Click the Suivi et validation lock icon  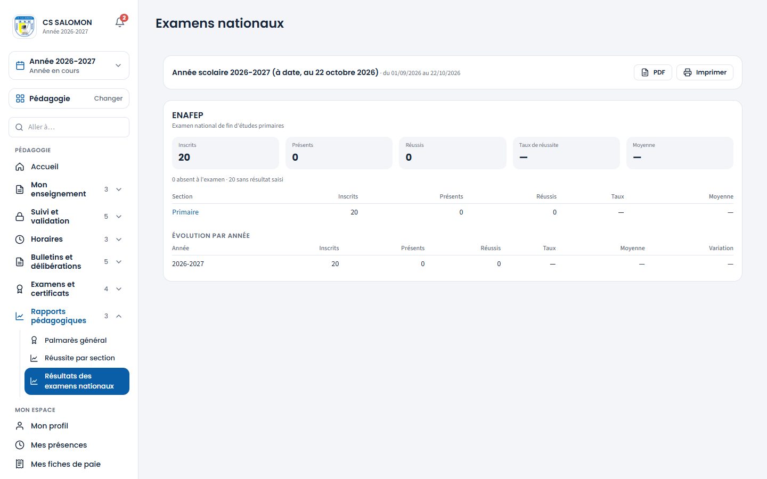pyautogui.click(x=20, y=217)
